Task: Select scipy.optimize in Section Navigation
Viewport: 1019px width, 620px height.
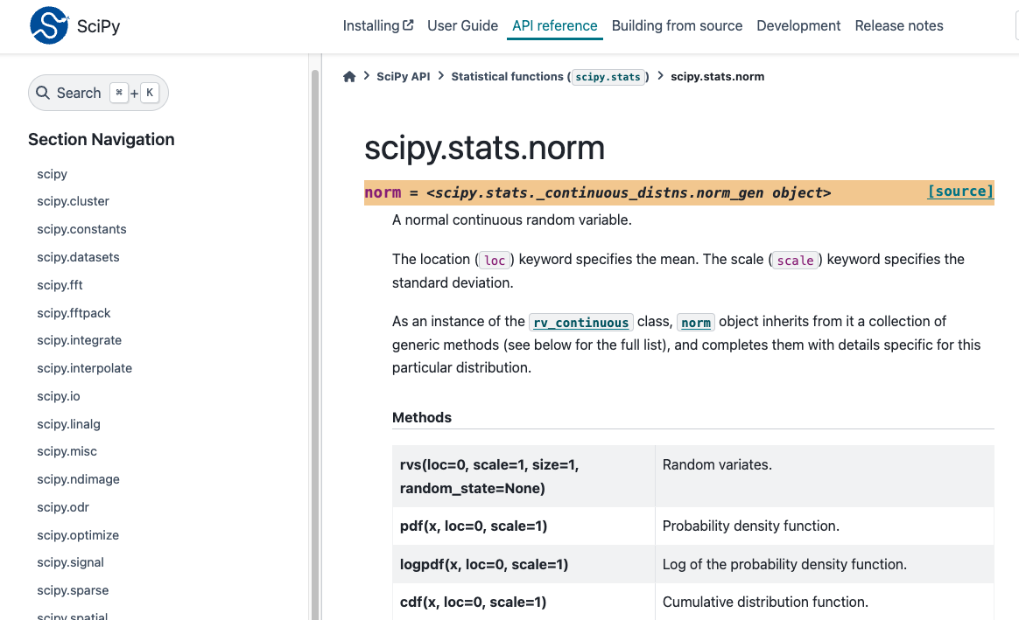Action: [x=79, y=534]
